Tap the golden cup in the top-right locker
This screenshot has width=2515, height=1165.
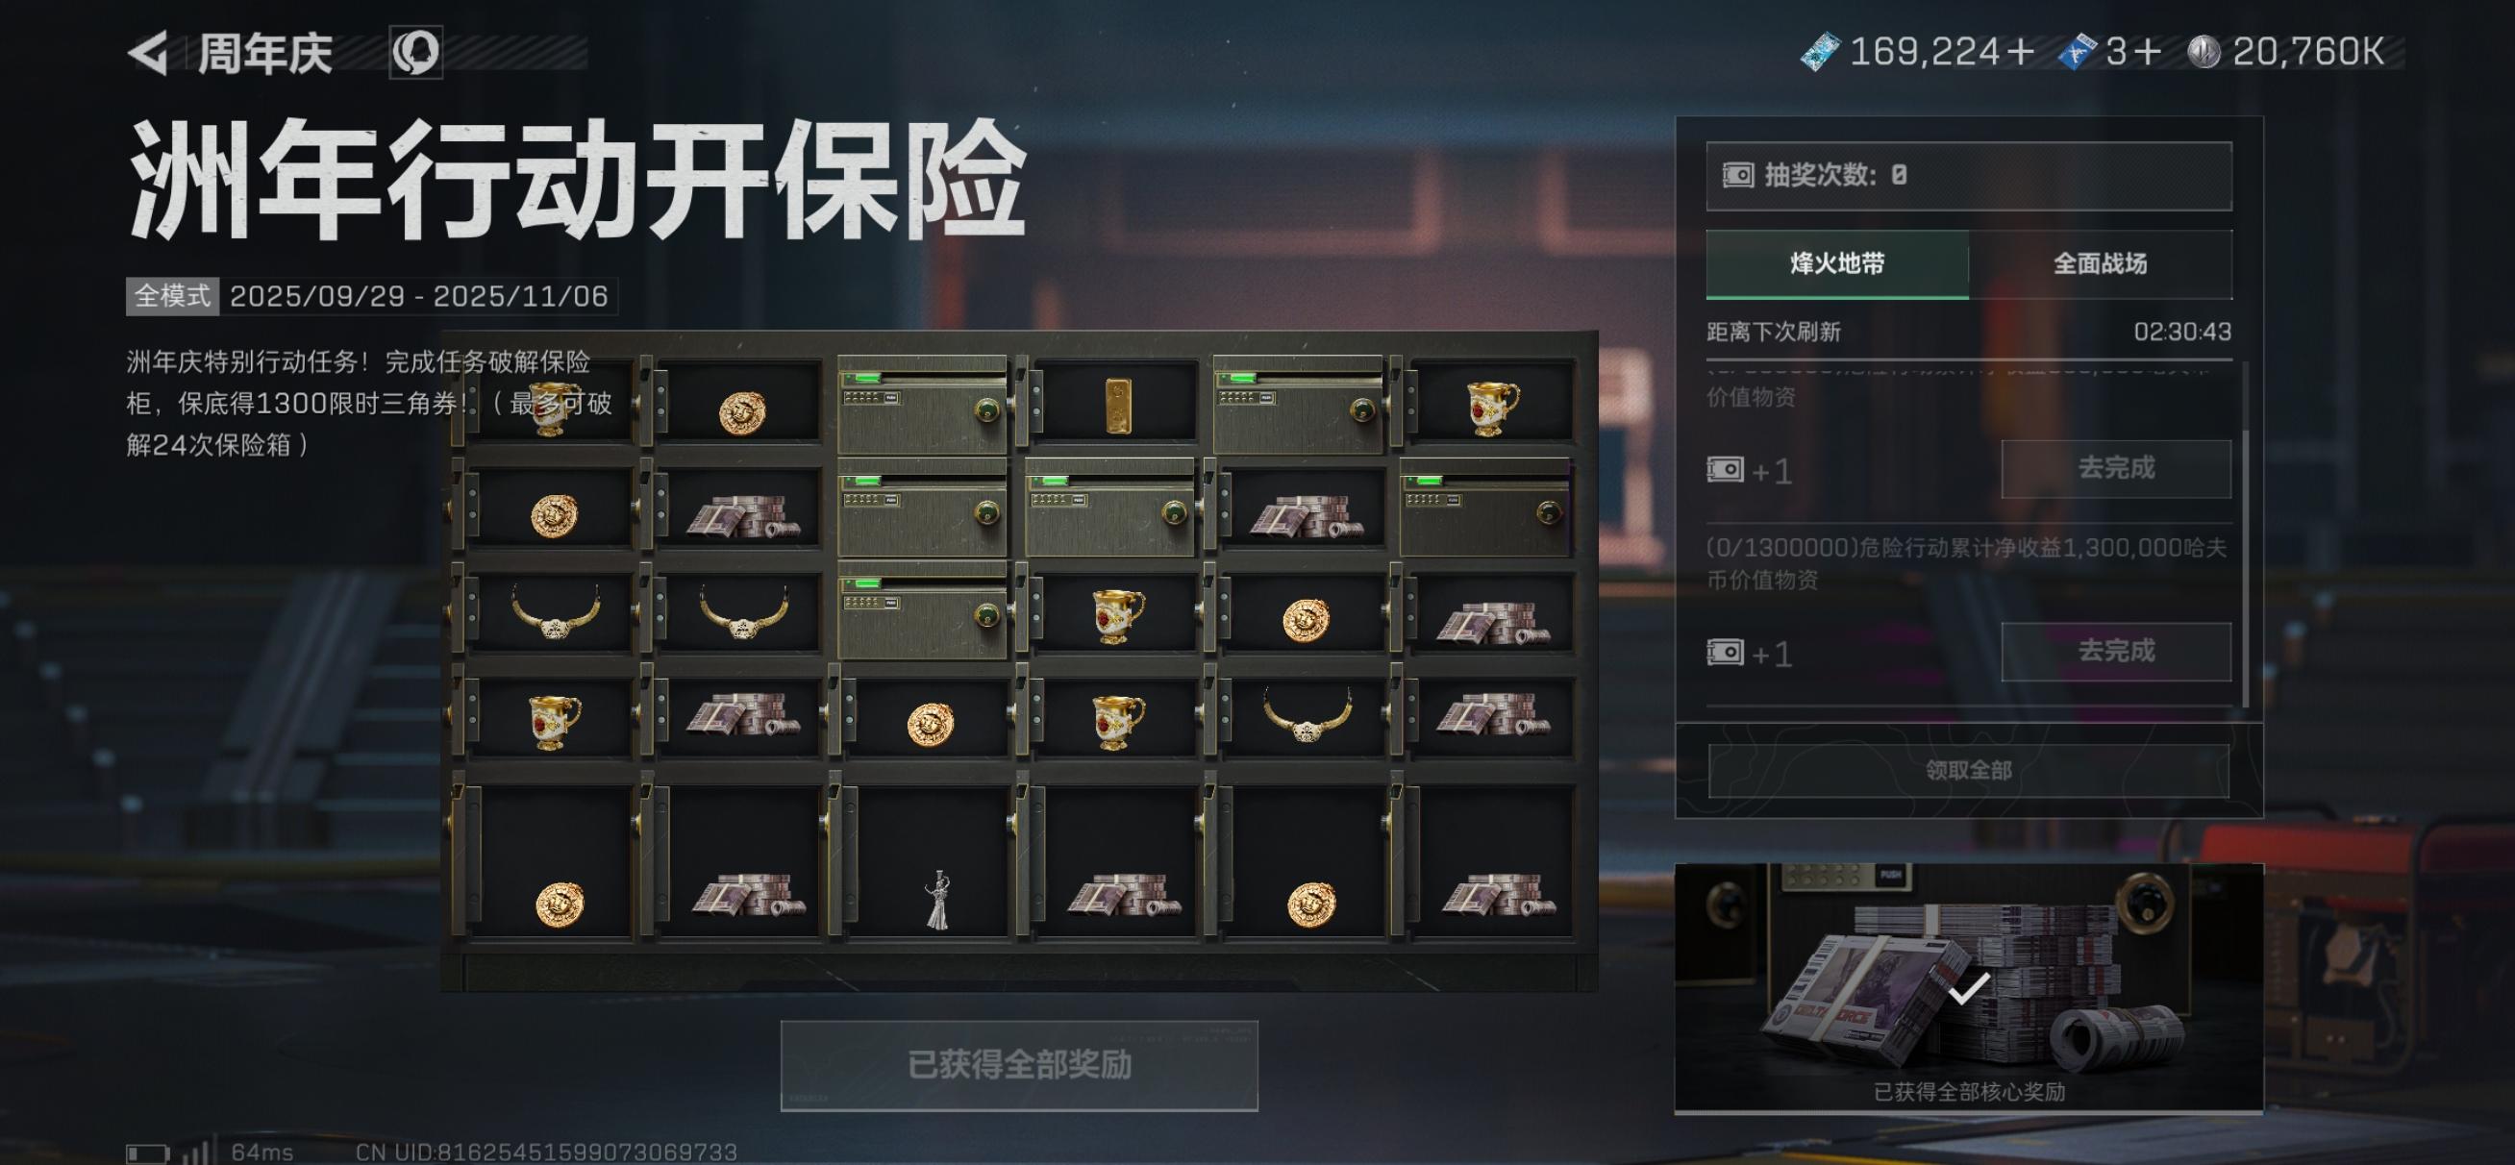click(x=1492, y=408)
